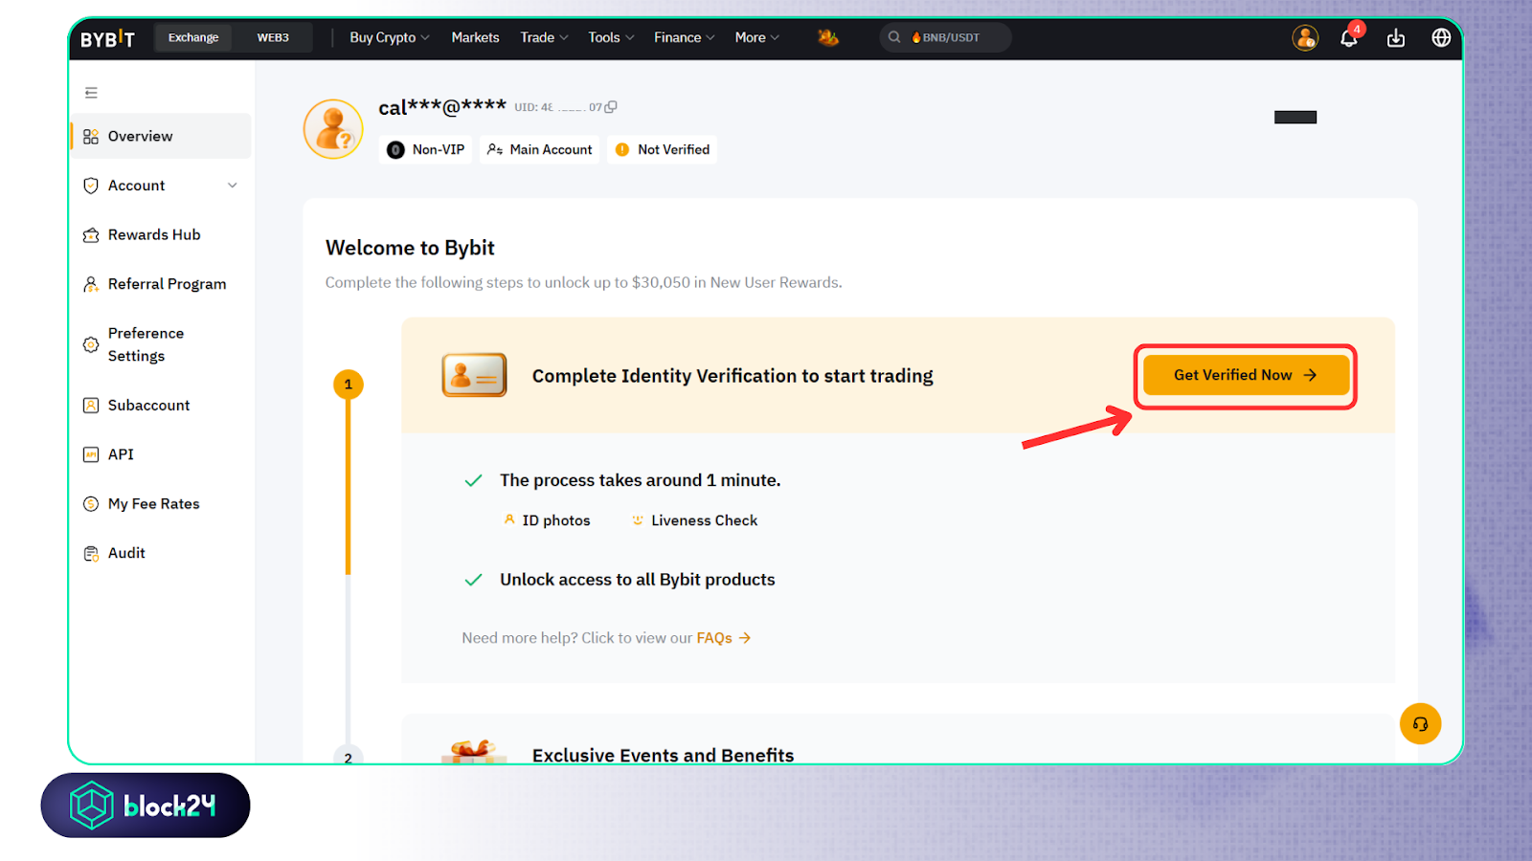The width and height of the screenshot is (1532, 861).
Task: Click the Account shield icon
Action: [x=91, y=186]
